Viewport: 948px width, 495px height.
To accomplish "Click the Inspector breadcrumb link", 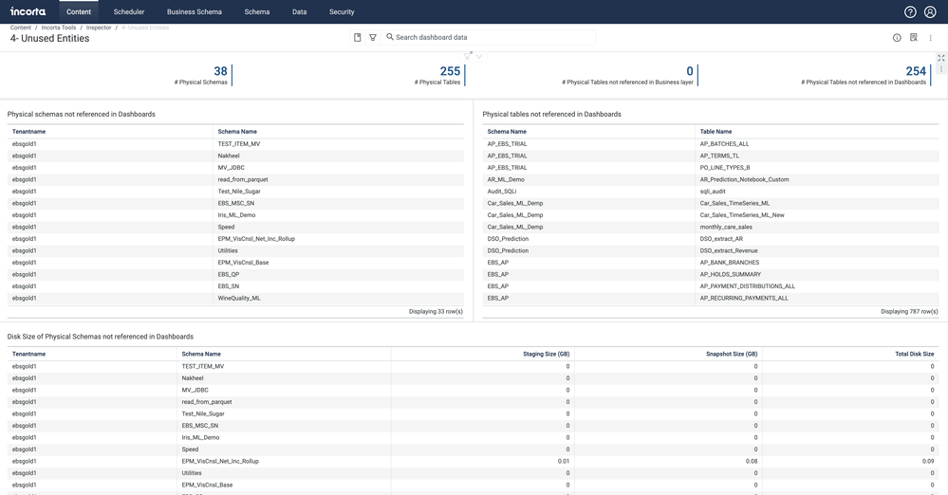I will [99, 27].
